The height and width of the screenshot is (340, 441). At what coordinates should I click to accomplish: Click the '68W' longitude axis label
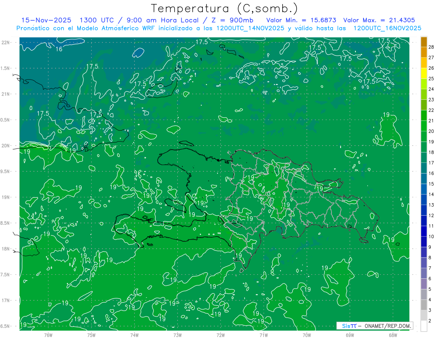coord(393,336)
